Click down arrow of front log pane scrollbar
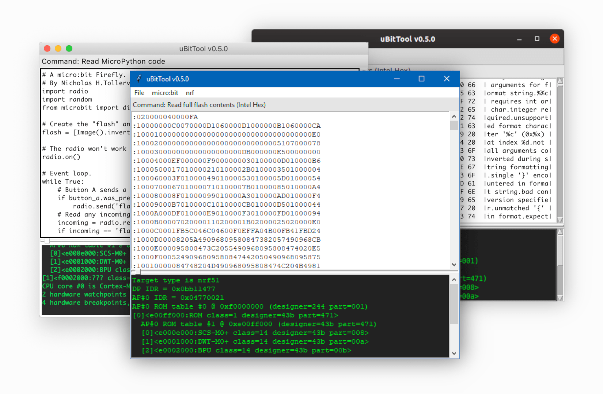Image resolution: width=603 pixels, height=394 pixels. click(x=454, y=353)
